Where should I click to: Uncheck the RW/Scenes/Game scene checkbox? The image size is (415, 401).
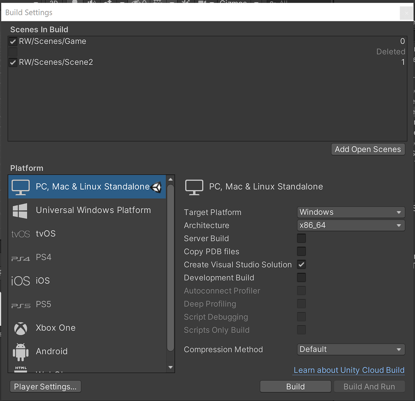13,41
